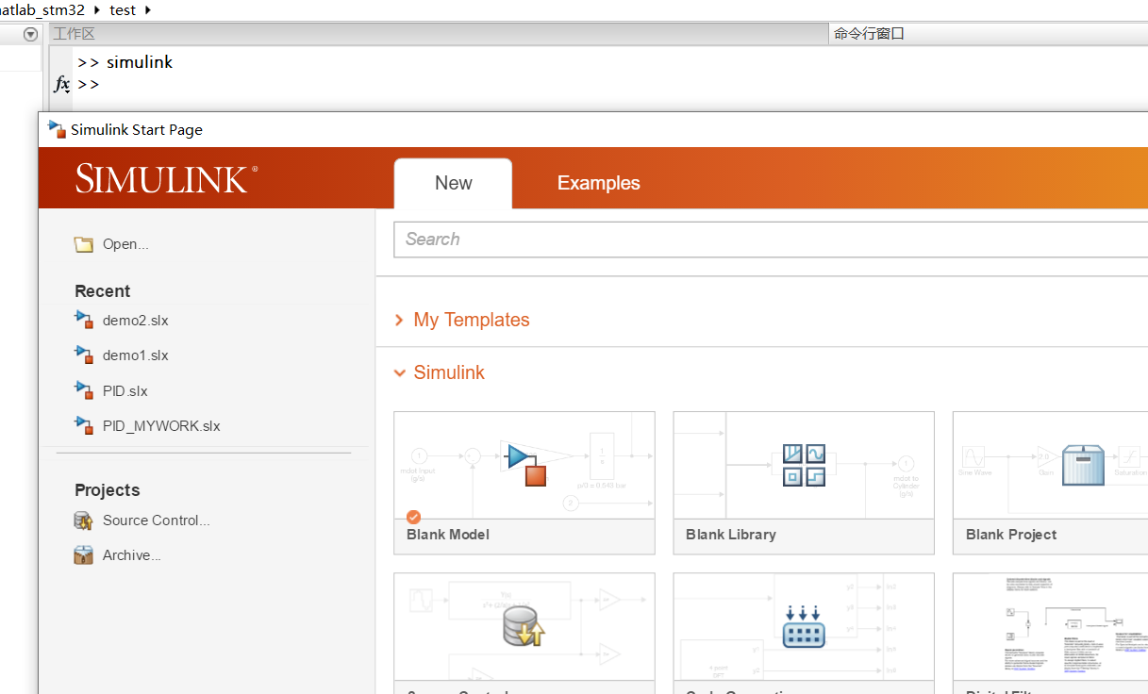Open recent file demo1.slx
Viewport: 1148px width, 694px height.
tap(136, 355)
